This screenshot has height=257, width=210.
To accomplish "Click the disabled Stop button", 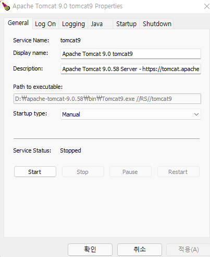I will coord(83,172).
